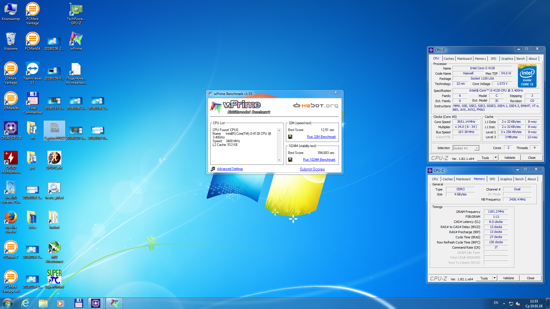Click the Windows Start button

point(7,303)
